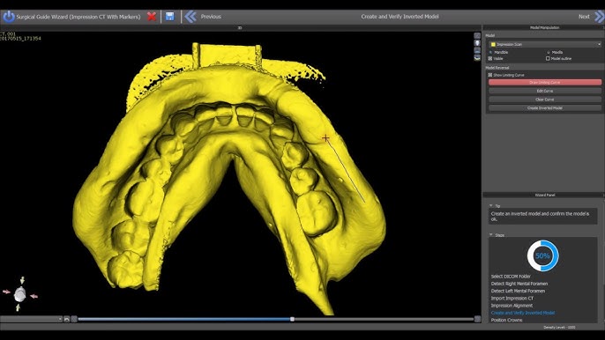Click the bottom icon in the viewport side toolbar

click(x=477, y=58)
